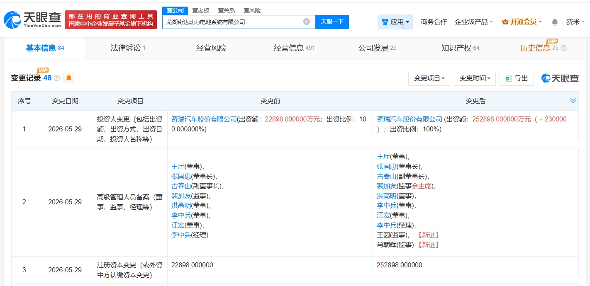590x286 pixels.
Task: Open 洪高明 profile in 变更后 column
Action: pyautogui.click(x=386, y=196)
